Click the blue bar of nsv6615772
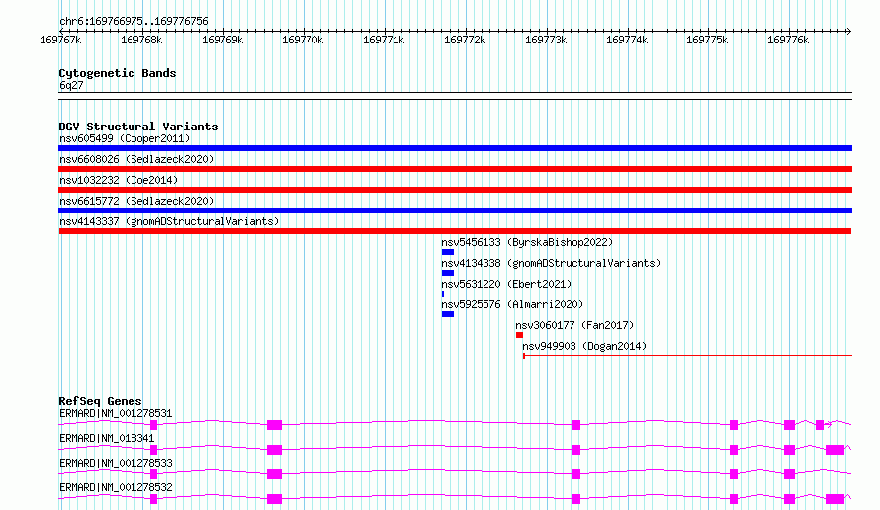Image resolution: width=880 pixels, height=510 pixels. tap(455, 211)
